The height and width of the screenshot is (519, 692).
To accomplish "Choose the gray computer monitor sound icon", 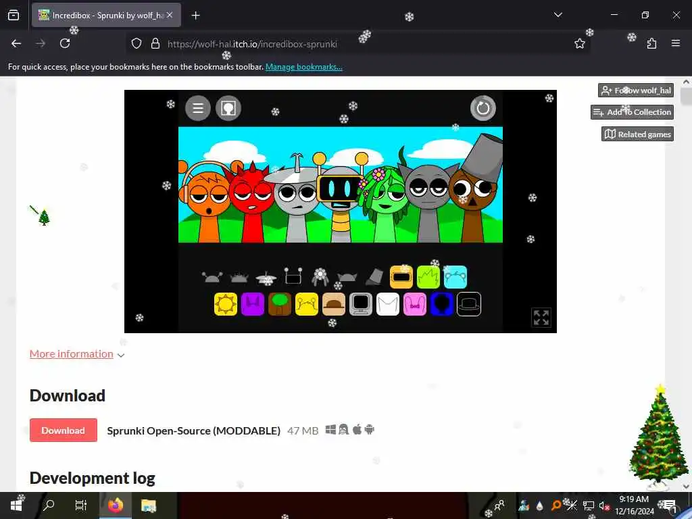I will click(361, 304).
